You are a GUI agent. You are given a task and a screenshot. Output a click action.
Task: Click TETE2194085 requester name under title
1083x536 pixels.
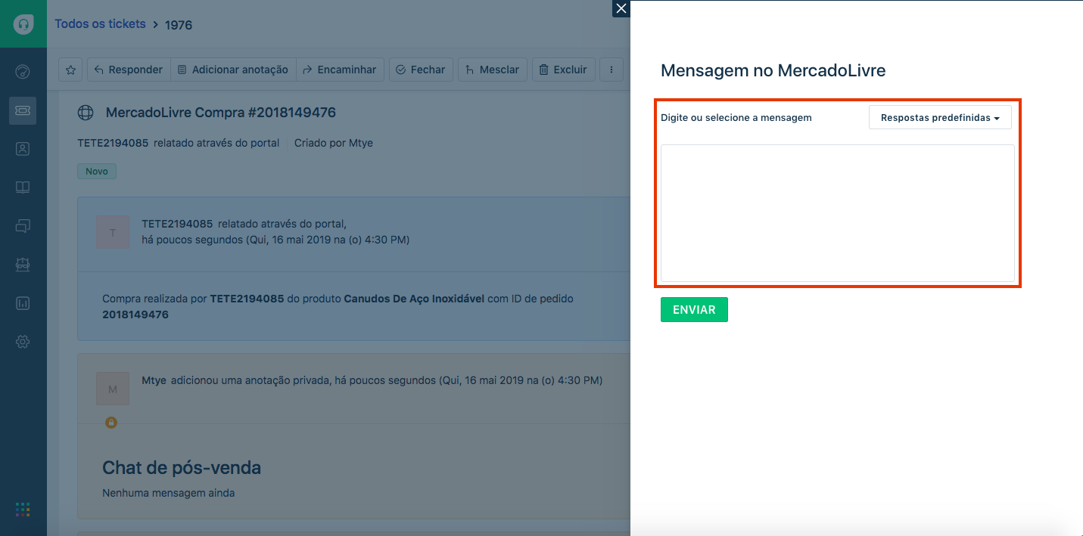pos(113,143)
